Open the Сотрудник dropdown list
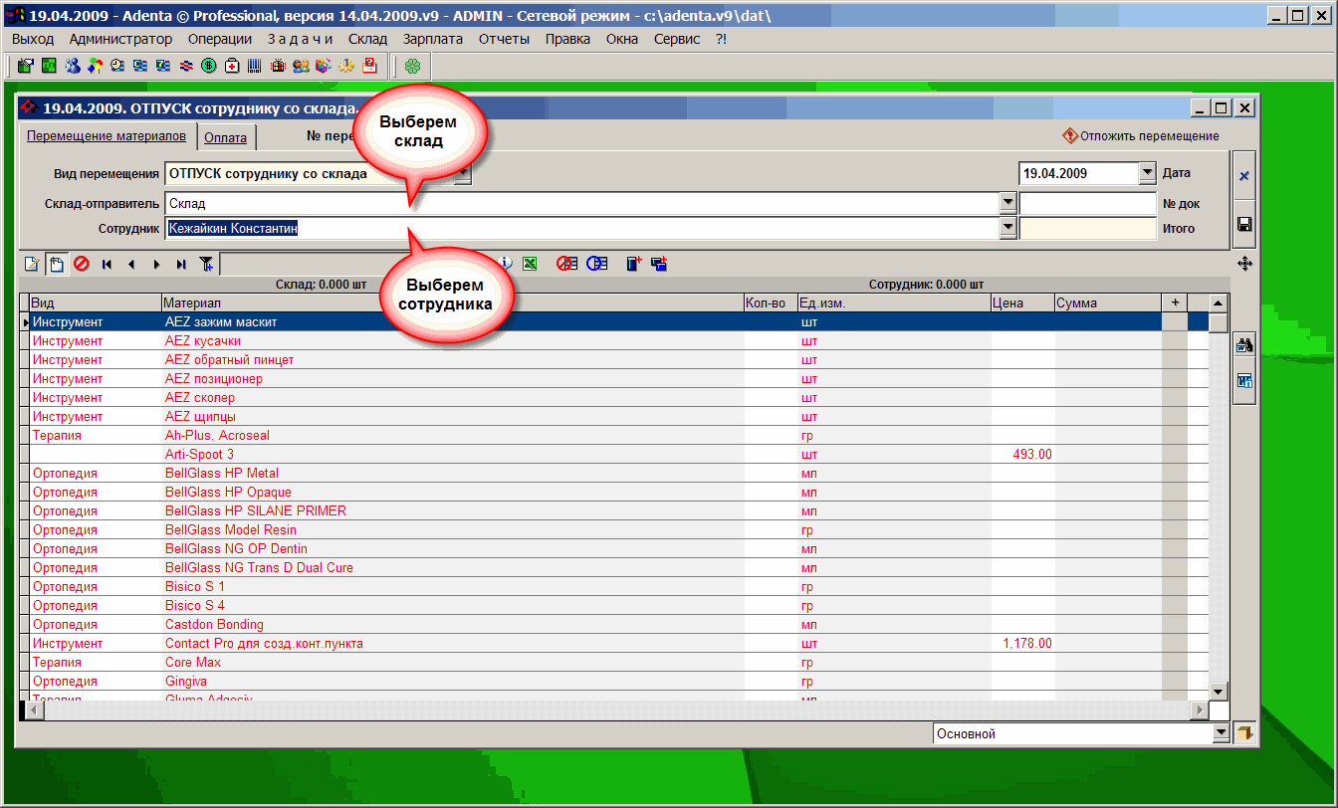This screenshot has width=1338, height=808. (1007, 228)
